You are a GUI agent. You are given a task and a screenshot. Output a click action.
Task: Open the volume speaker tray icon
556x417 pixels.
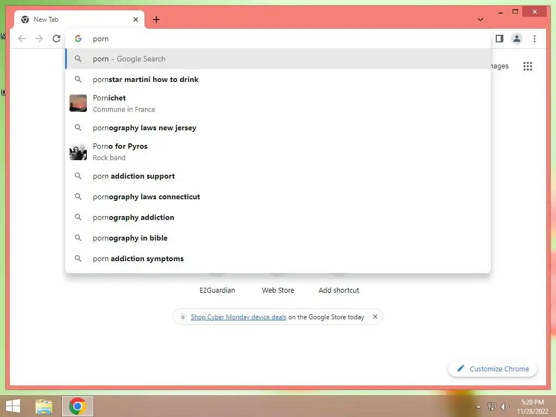tap(504, 407)
